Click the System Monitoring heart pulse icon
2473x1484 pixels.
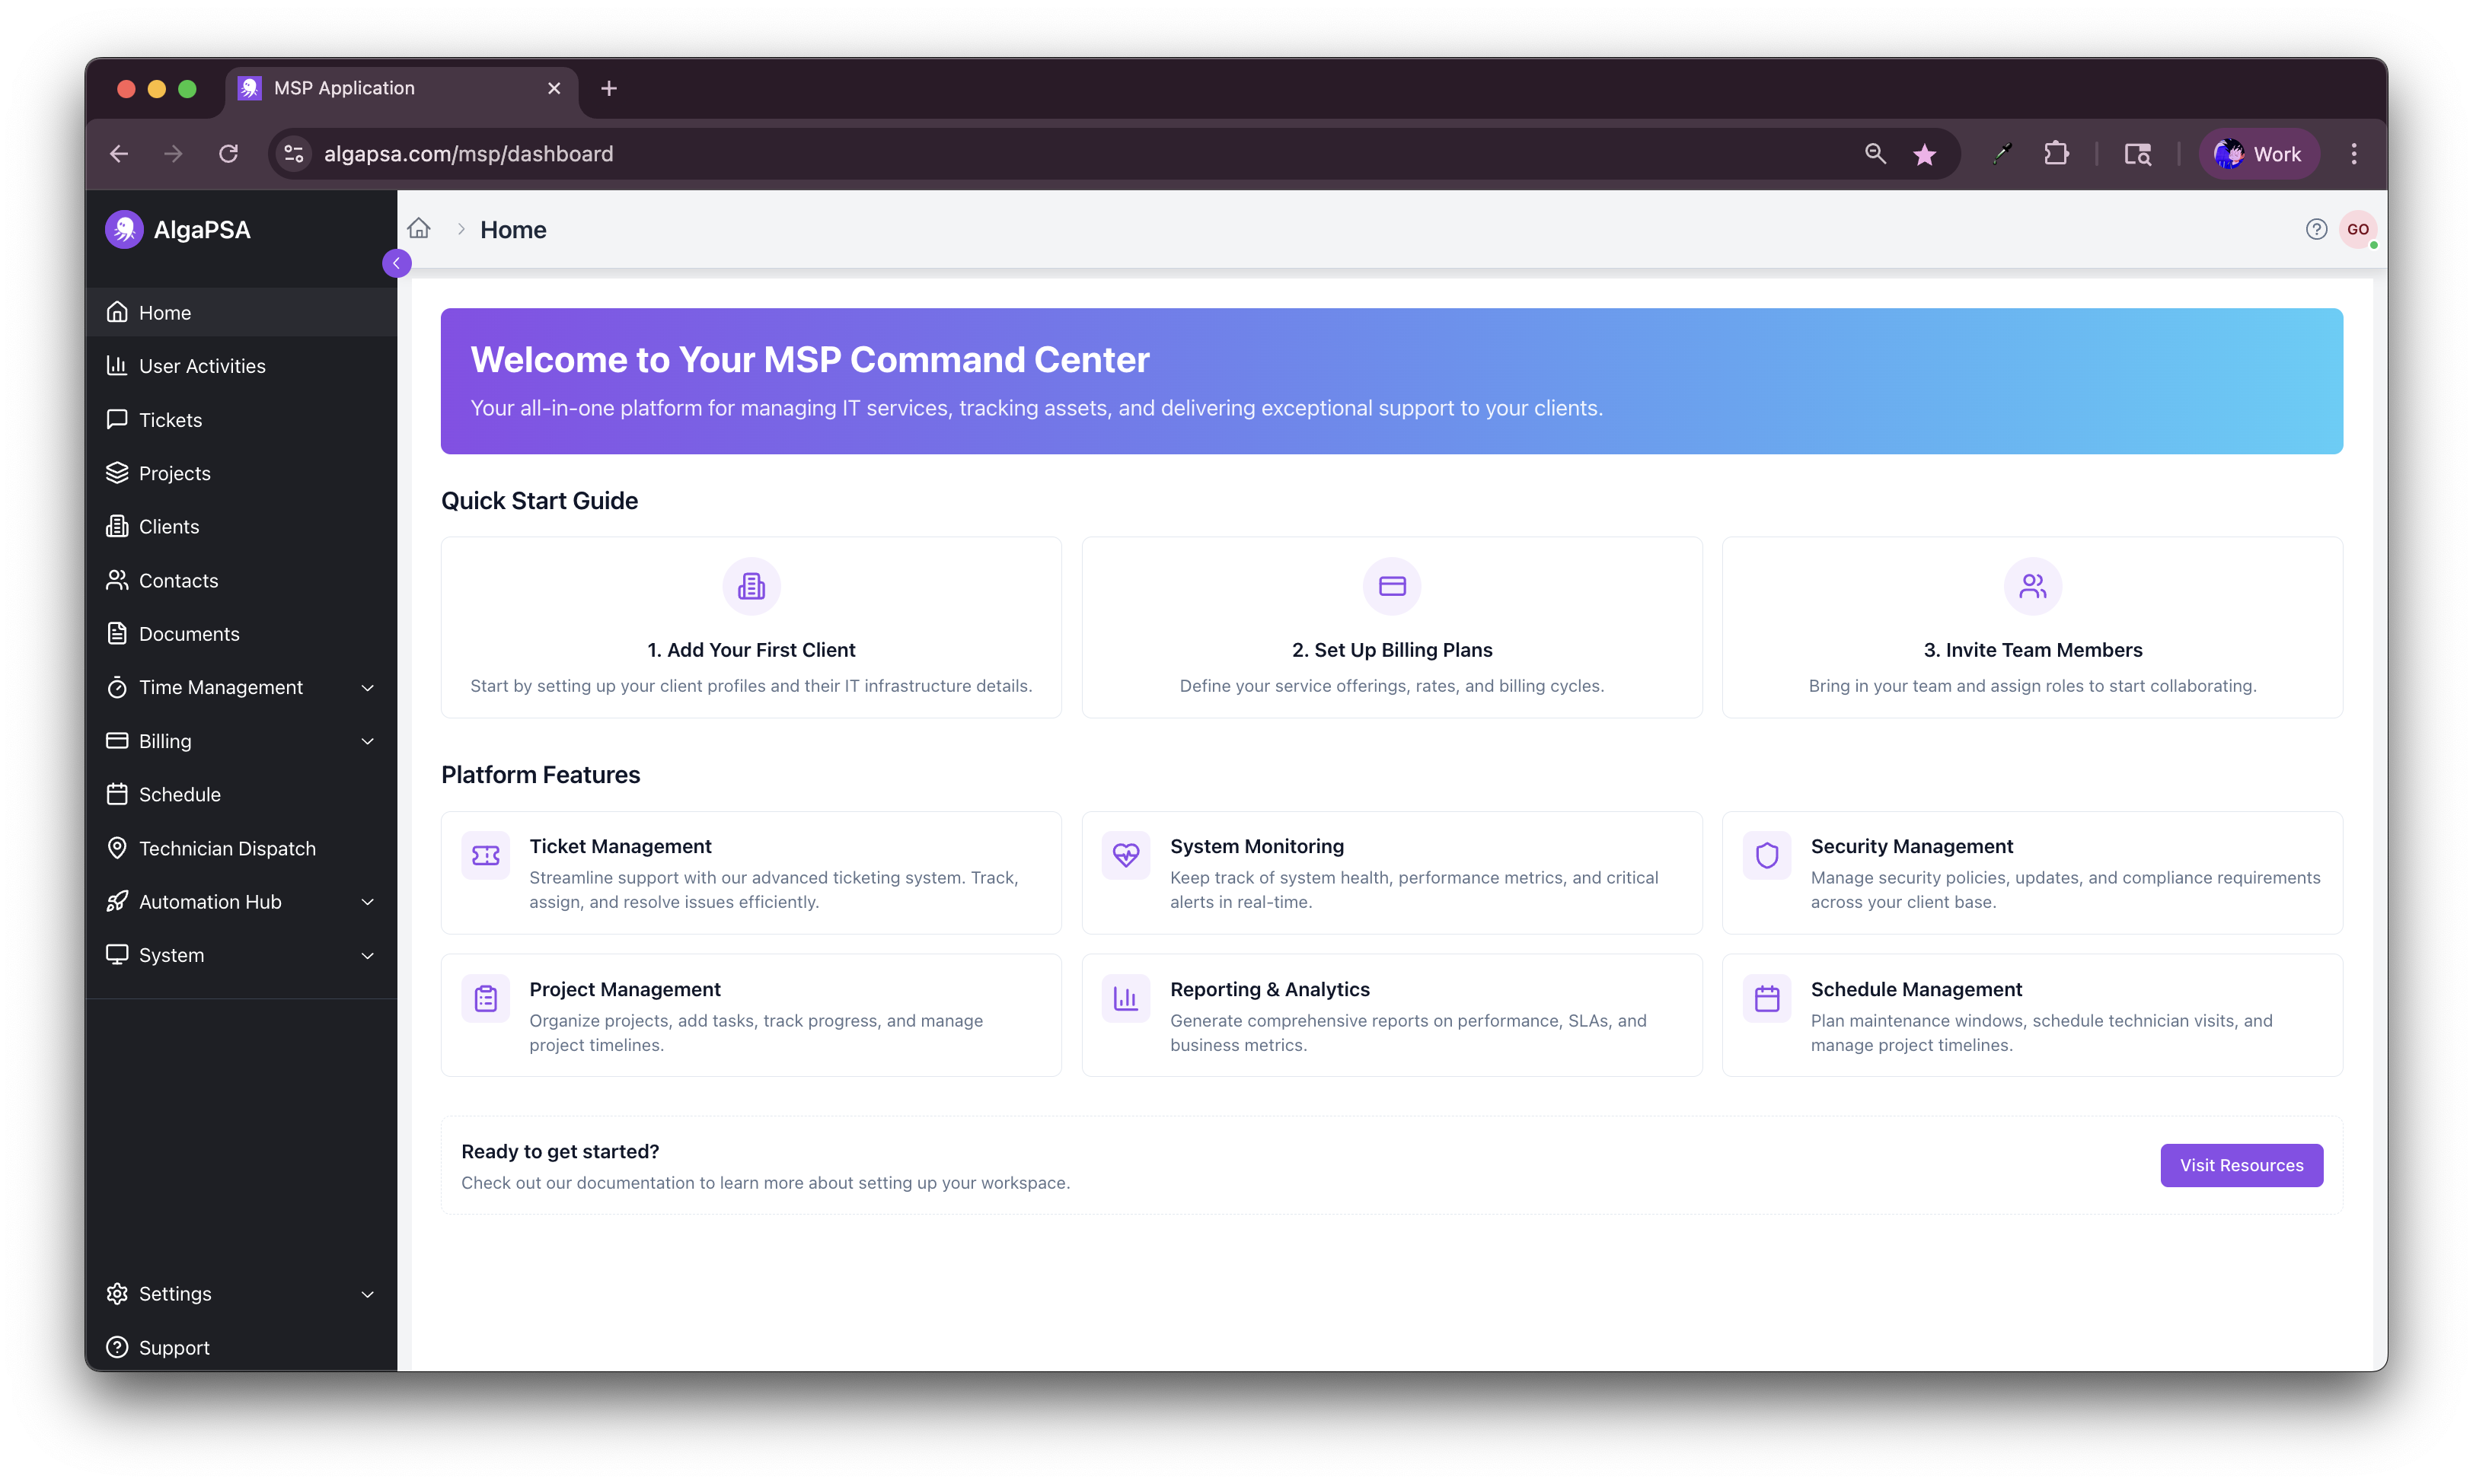[x=1125, y=856]
